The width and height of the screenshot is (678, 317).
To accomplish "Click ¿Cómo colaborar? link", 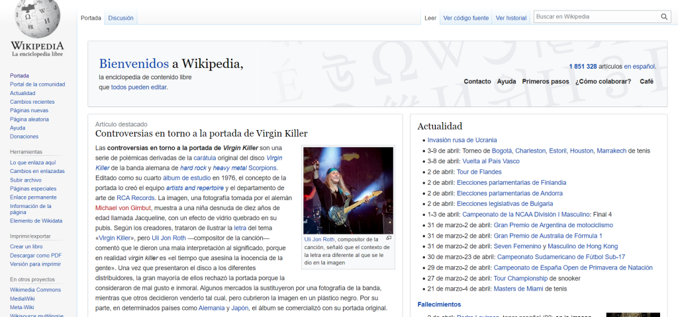I will coord(603,81).
